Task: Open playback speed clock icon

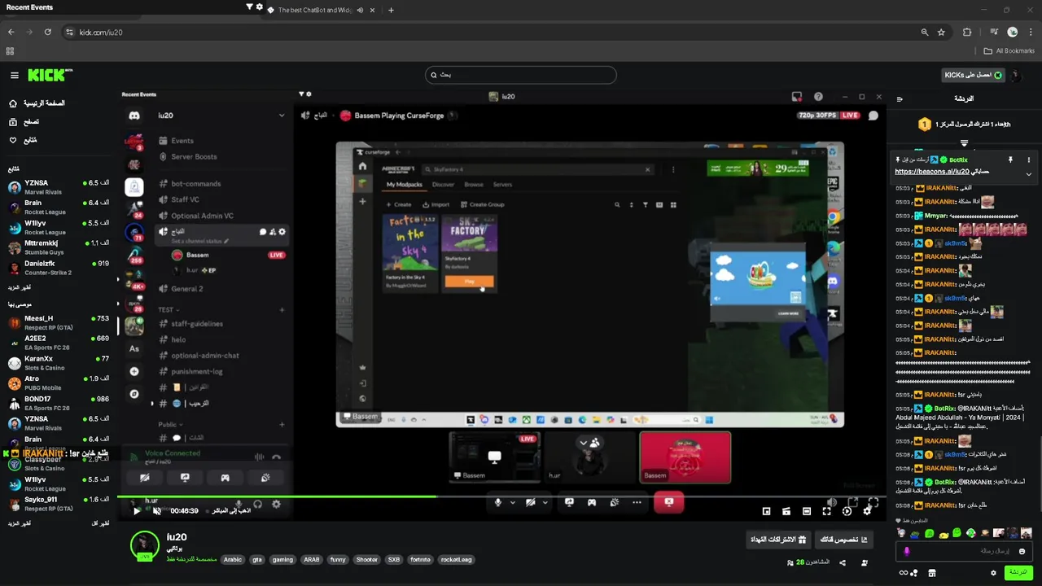Action: 847,511
